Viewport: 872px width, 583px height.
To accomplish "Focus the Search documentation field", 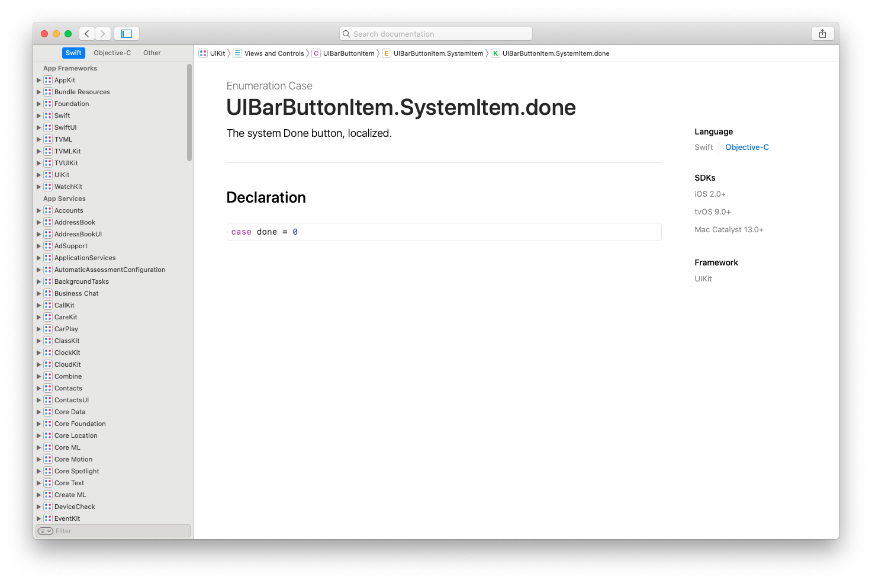I will [436, 34].
